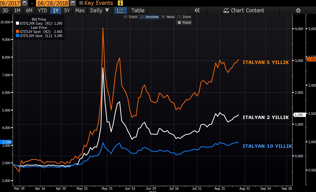Enable the Key Events checkbox
The image size is (316, 192).
tap(81, 3)
